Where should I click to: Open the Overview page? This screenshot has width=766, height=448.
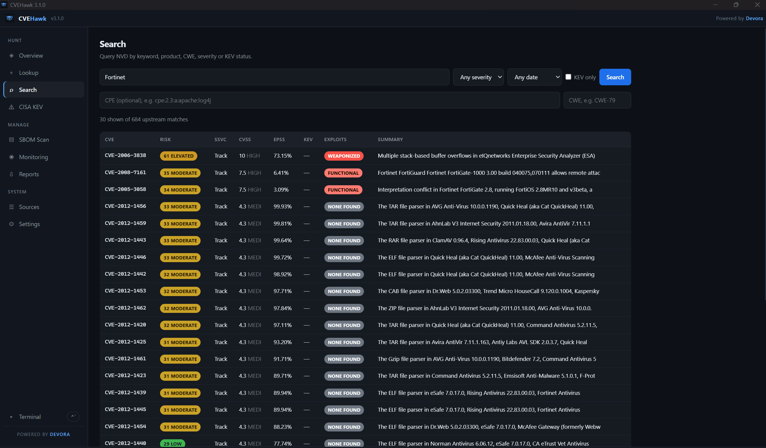click(44, 56)
